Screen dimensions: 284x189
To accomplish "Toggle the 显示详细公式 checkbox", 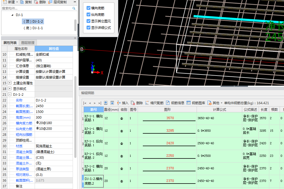I will (88, 28).
